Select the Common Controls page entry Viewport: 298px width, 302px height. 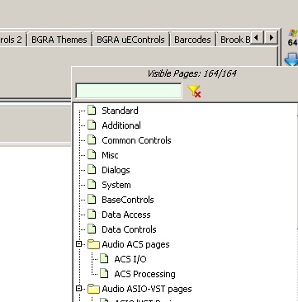pos(136,140)
